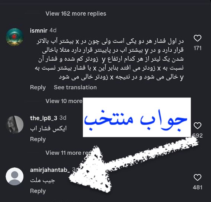Viewport: 211px width, 202px height.
Task: Reply to the_lp8_3's comment
Action: [x=38, y=140]
